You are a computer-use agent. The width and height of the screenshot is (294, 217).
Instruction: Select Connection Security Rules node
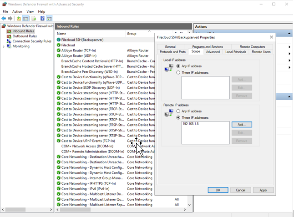[x=31, y=41]
